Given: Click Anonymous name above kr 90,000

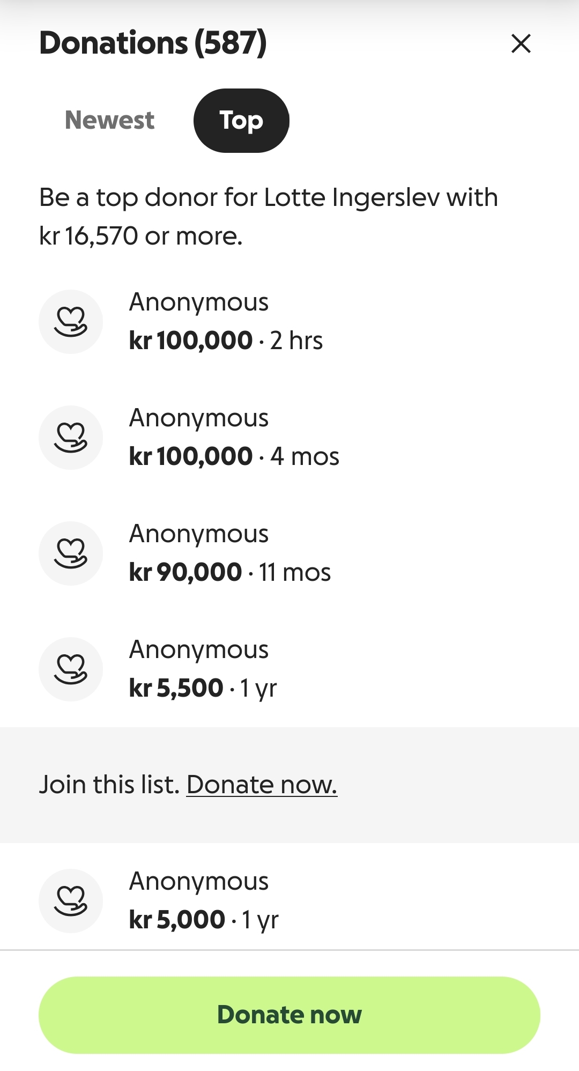Looking at the screenshot, I should 198,534.
